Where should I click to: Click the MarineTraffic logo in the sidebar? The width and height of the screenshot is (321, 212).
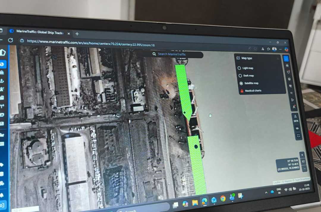(3, 53)
